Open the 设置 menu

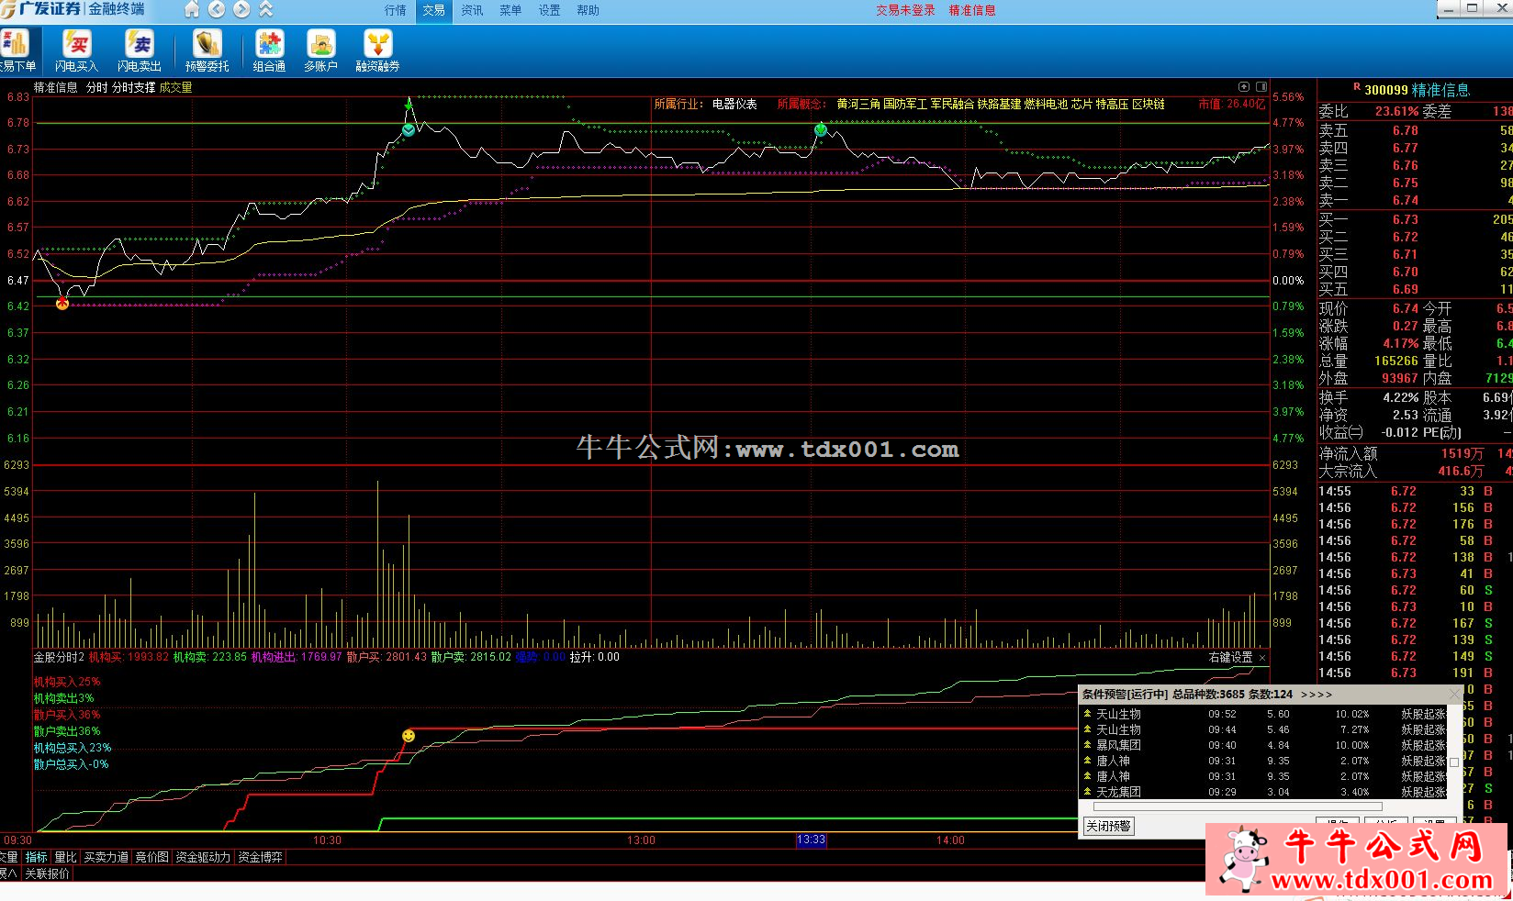tap(549, 10)
